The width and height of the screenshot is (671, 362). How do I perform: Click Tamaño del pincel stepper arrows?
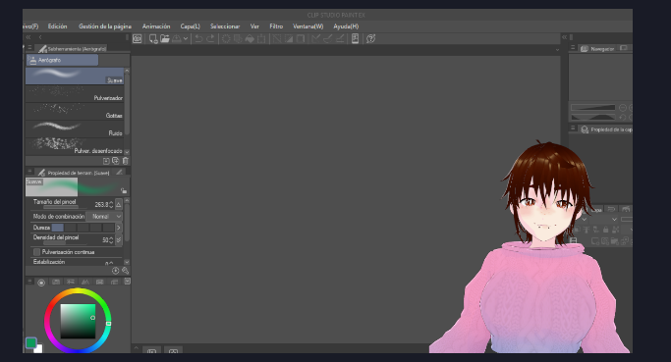point(111,205)
